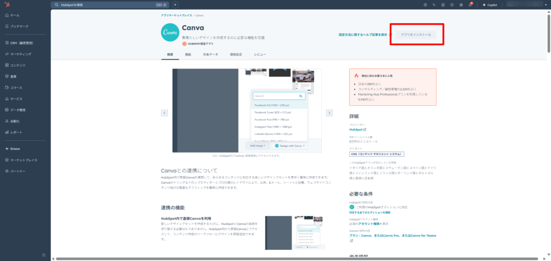Open the help icon in top bar
Screen dimensions: 551x261
click(452, 5)
